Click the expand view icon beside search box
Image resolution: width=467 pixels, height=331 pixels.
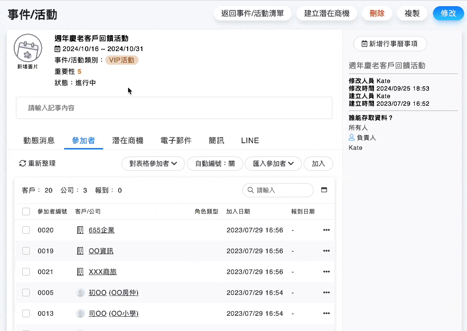coord(325,190)
